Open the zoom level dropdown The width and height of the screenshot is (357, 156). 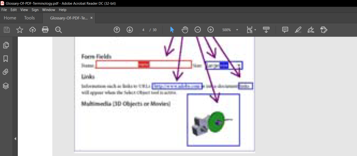pos(237,30)
